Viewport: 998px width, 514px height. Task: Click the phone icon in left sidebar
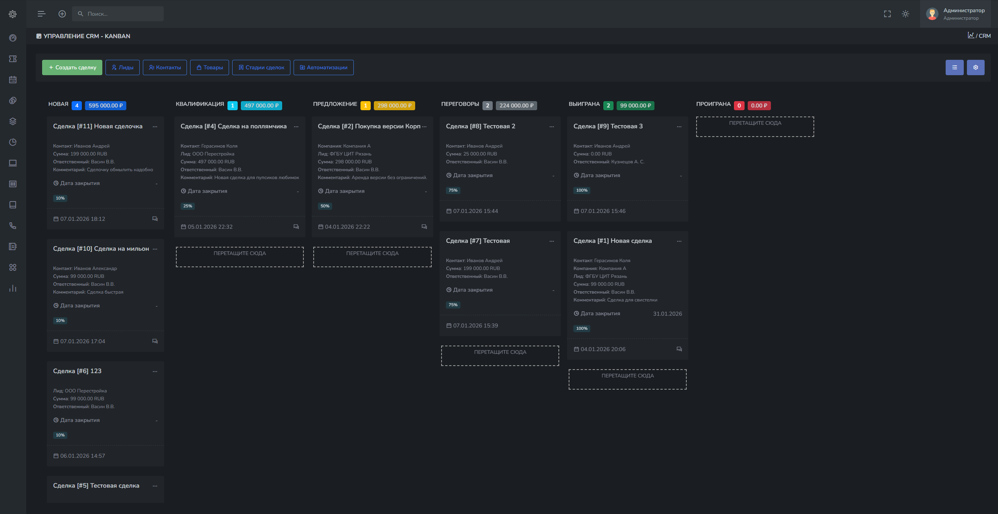(13, 226)
